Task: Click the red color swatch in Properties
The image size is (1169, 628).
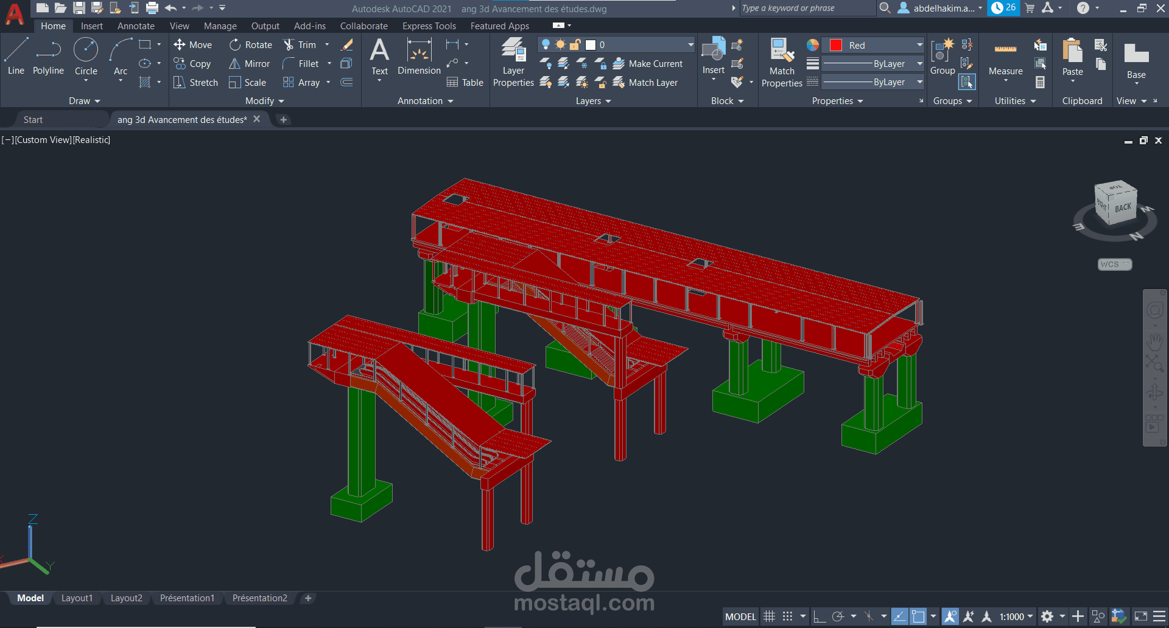Action: pos(836,45)
